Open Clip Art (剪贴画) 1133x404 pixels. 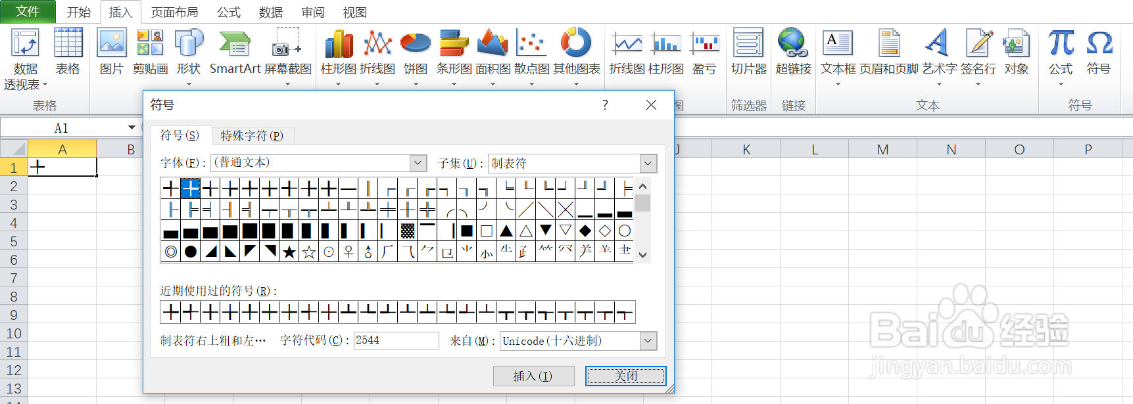150,53
